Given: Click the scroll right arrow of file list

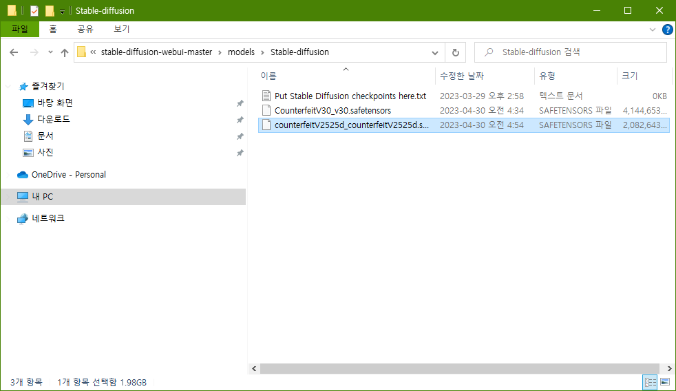Looking at the screenshot, I should 669,368.
